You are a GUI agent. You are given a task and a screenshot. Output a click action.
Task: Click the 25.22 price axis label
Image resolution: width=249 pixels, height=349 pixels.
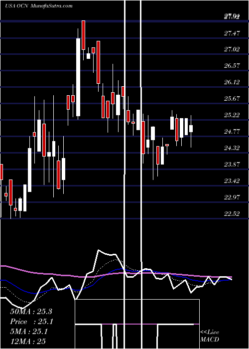coord(232,115)
